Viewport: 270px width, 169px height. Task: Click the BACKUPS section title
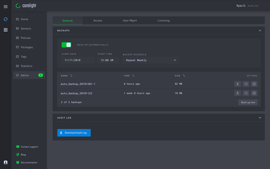click(63, 31)
